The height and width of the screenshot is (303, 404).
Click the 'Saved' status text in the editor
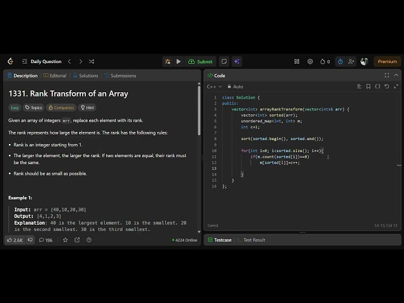(213, 225)
